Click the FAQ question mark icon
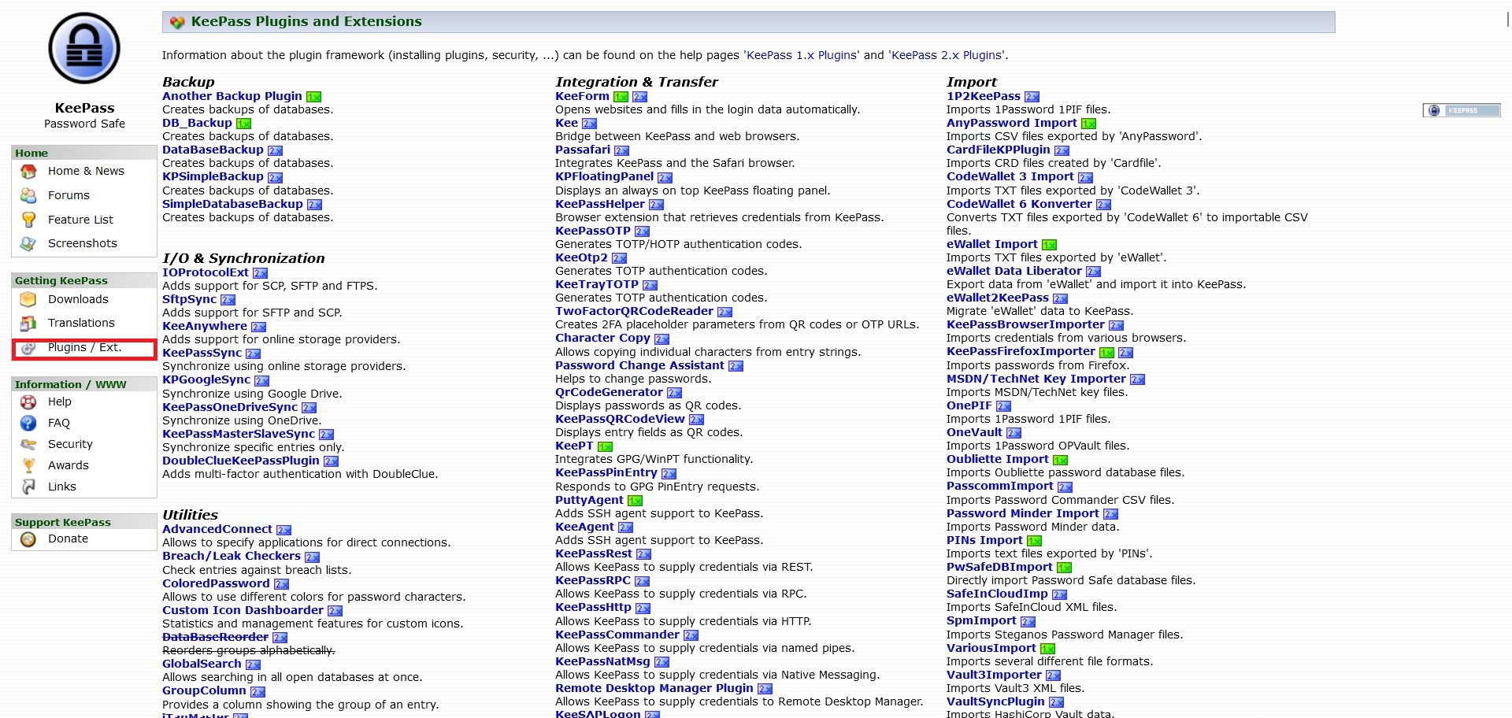Image resolution: width=1512 pixels, height=718 pixels. [28, 424]
